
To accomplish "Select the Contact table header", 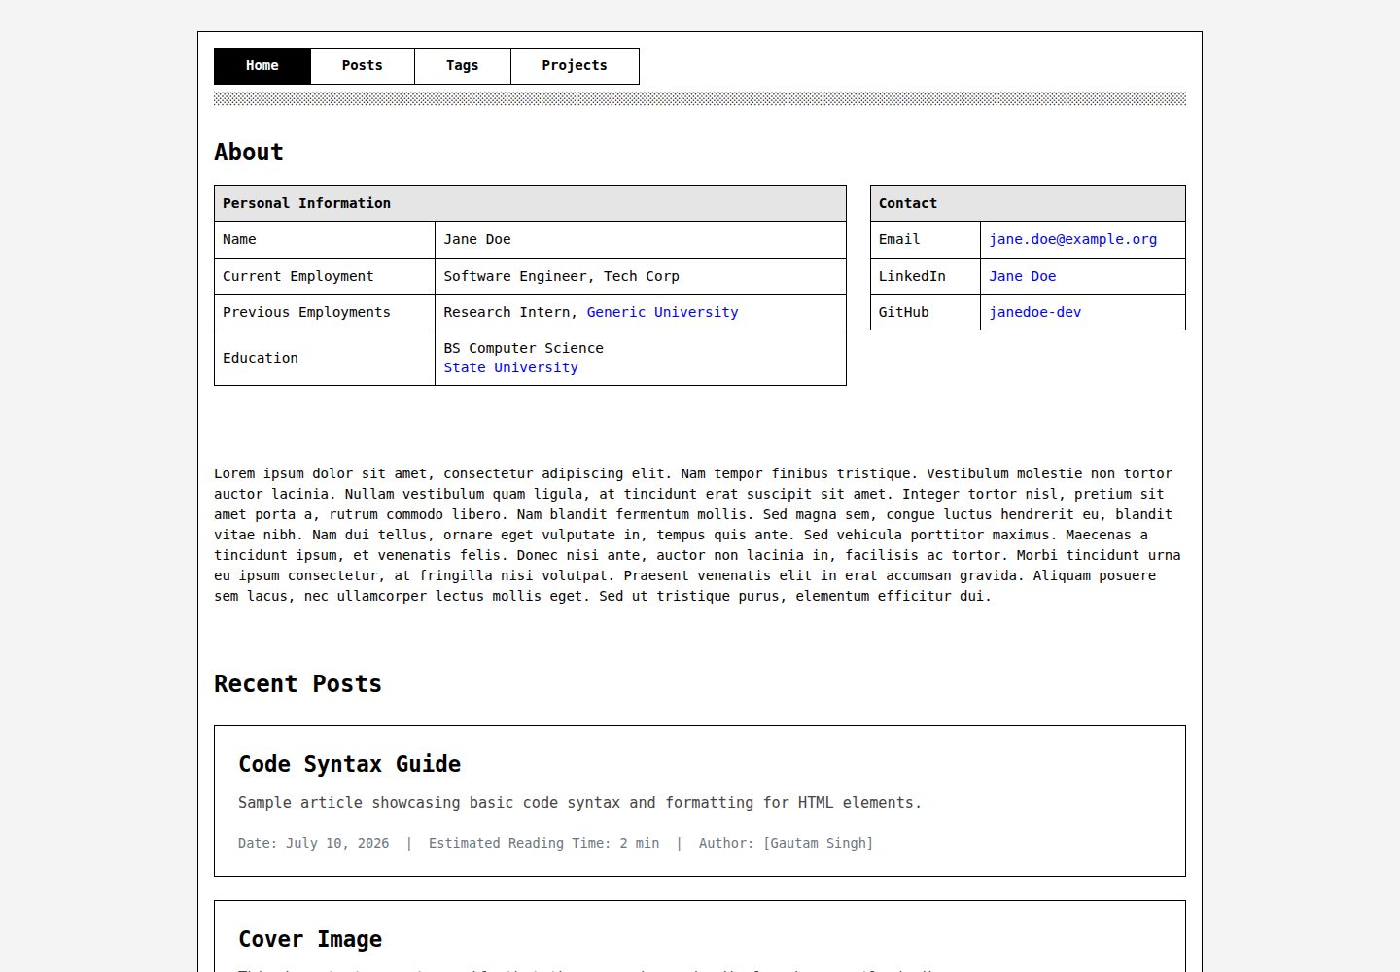I will click(x=1028, y=203).
